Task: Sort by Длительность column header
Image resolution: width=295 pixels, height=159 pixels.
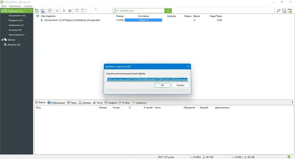Action: click(x=222, y=108)
